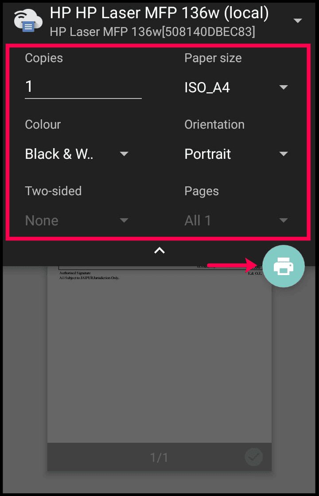
Task: Open the Black & White colour dropdown
Action: tap(77, 154)
